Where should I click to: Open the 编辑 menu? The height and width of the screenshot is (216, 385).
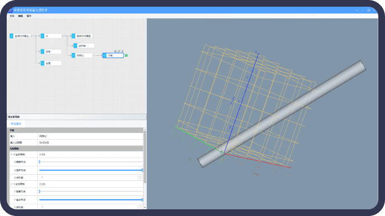[x=21, y=16]
